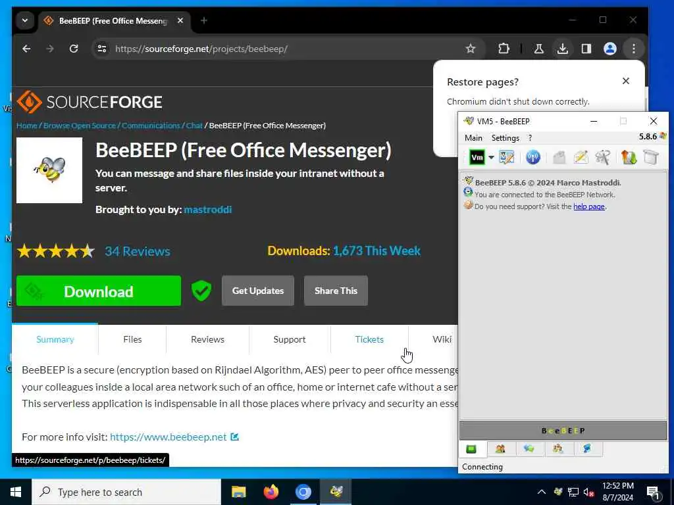674x505 pixels.
Task: Open File Explorer from the taskbar
Action: [238, 492]
